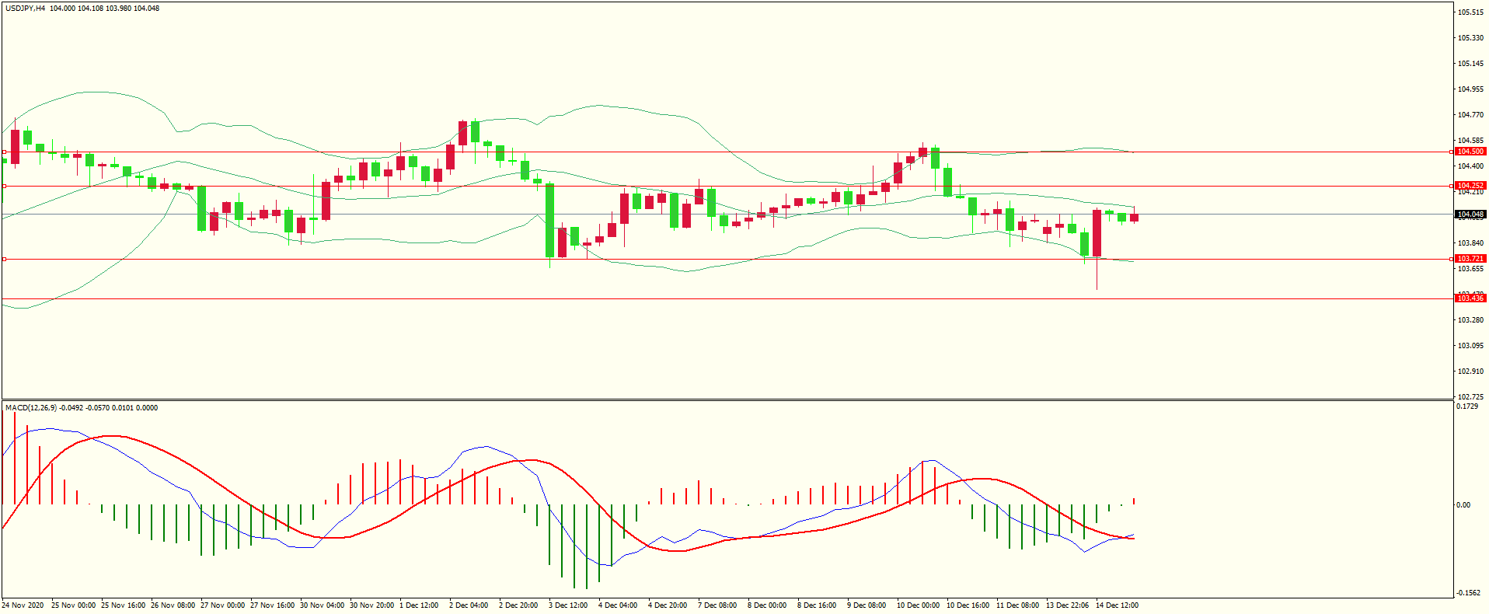Click the 1 Dec 12:00 time label
Viewport: 1489px width, 614px height.
419,605
